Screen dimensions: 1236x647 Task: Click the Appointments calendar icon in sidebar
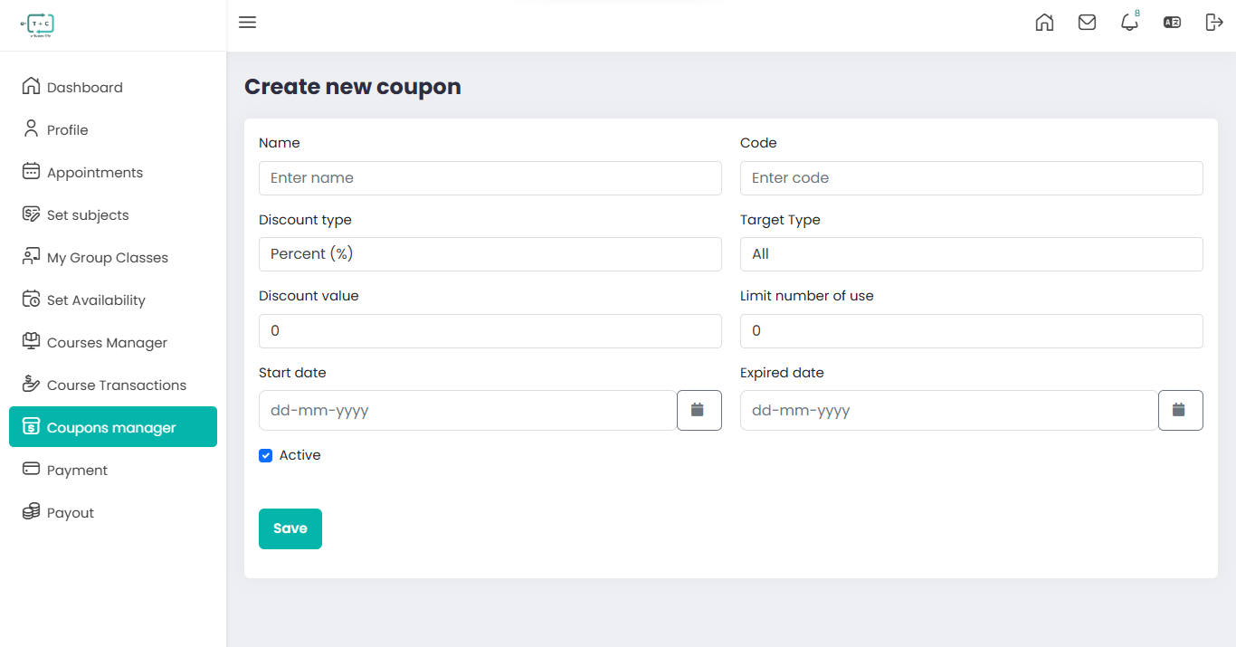point(31,171)
